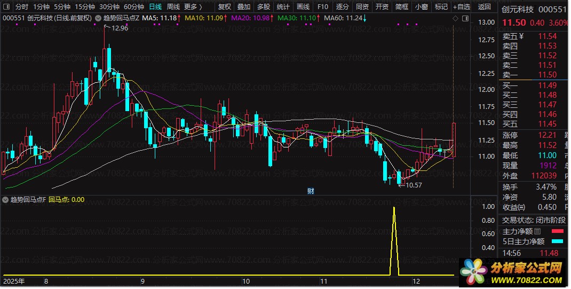Open the 分时 intraday chart tab
Screen dimensions: 571x289
(21, 6)
